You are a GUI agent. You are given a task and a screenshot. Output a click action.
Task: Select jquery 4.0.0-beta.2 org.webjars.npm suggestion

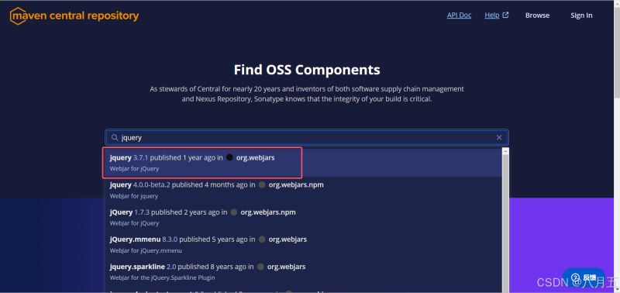tap(303, 190)
